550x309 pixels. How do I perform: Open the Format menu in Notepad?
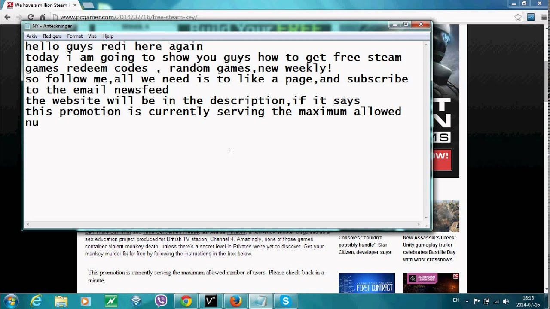[x=75, y=36]
